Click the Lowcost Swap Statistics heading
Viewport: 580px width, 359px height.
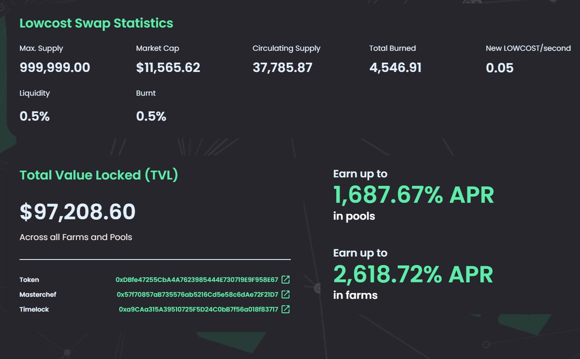click(96, 23)
